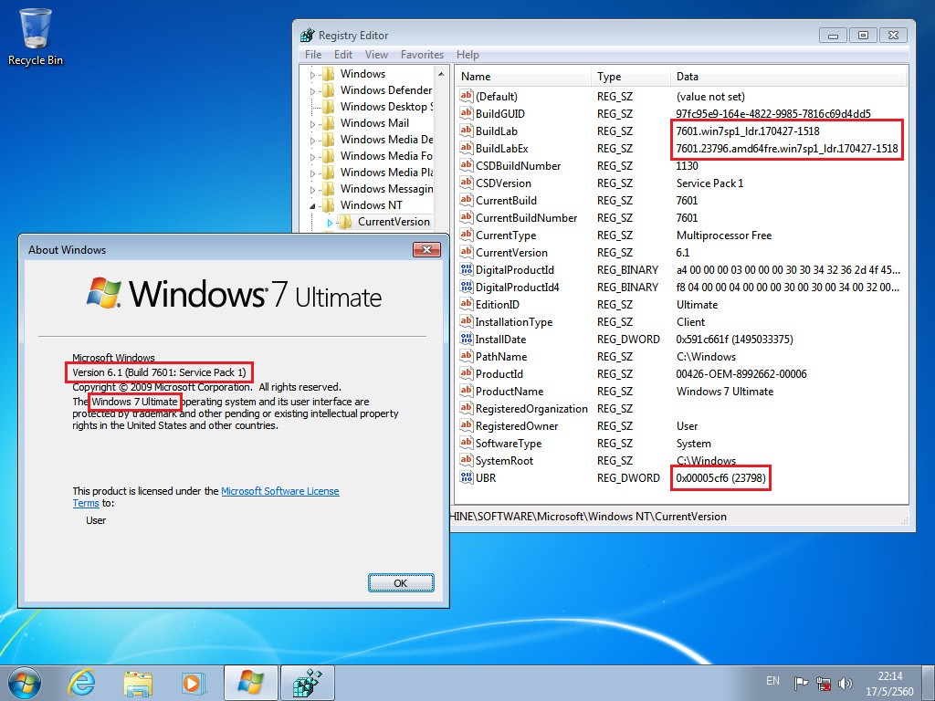This screenshot has height=701, width=935.
Task: Expand the Windows Defender tree node
Action: (312, 91)
